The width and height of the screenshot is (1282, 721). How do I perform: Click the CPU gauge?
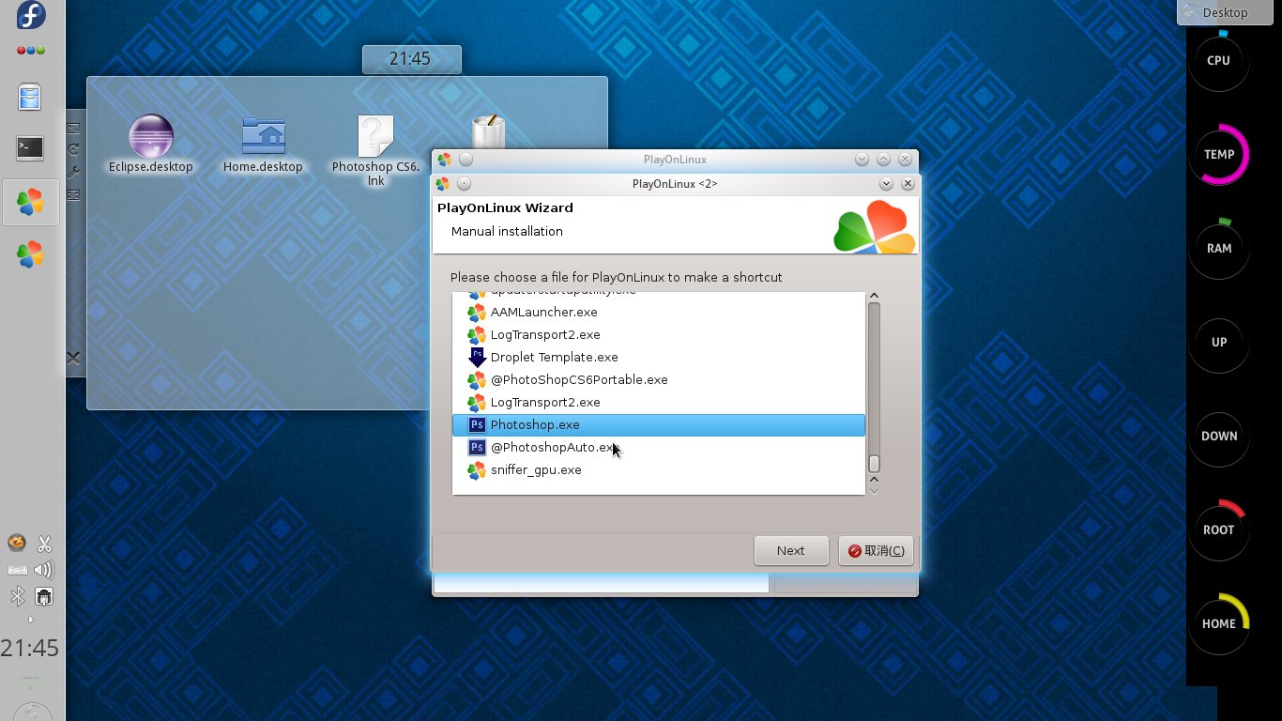coord(1218,60)
